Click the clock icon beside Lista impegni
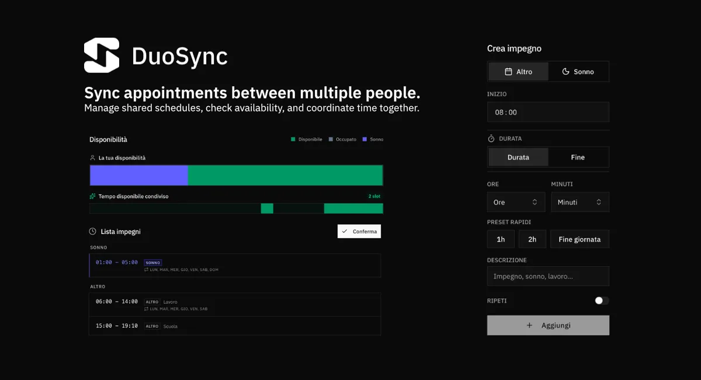This screenshot has height=380, width=701. [x=92, y=231]
